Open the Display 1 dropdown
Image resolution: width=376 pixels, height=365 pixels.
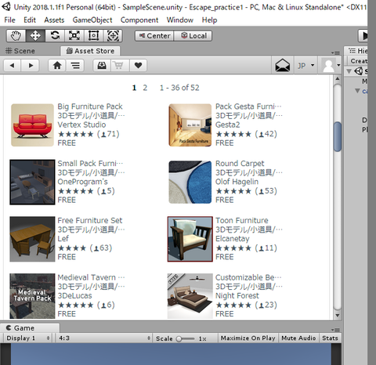tap(27, 338)
